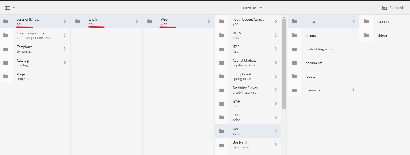Select the images folder icon

coord(294,35)
